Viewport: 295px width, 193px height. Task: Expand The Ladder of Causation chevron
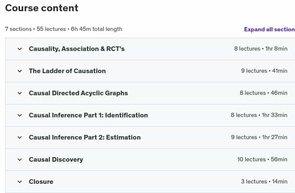(20, 71)
